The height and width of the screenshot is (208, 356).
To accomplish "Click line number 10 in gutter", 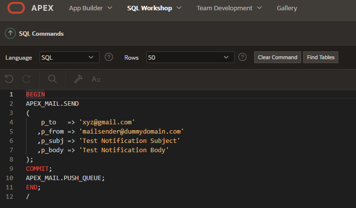I will pos(9,178).
